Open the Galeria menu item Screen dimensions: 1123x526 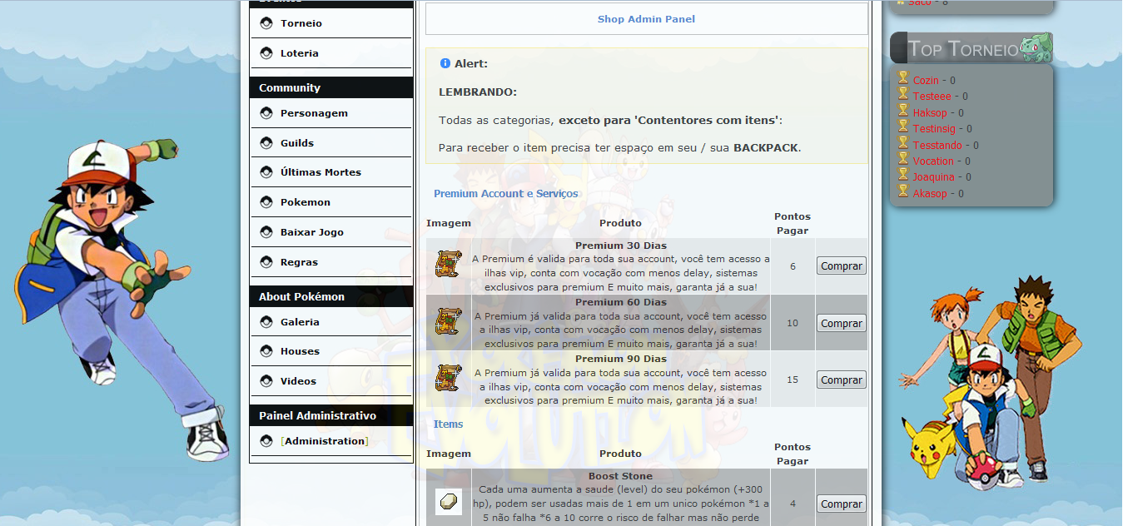coord(300,322)
